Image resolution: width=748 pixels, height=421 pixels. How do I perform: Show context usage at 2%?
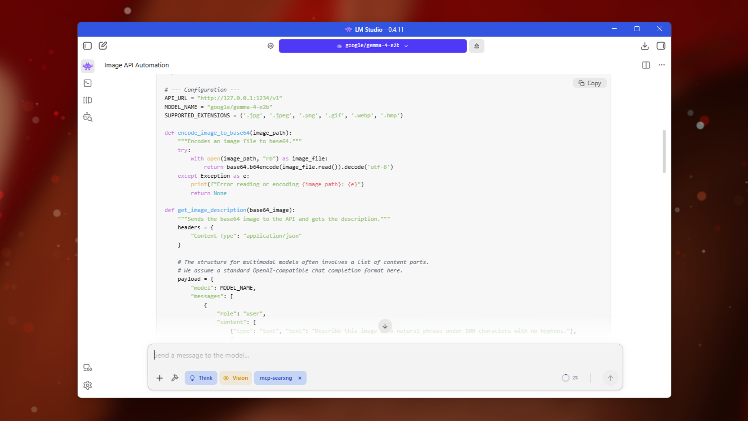(570, 378)
